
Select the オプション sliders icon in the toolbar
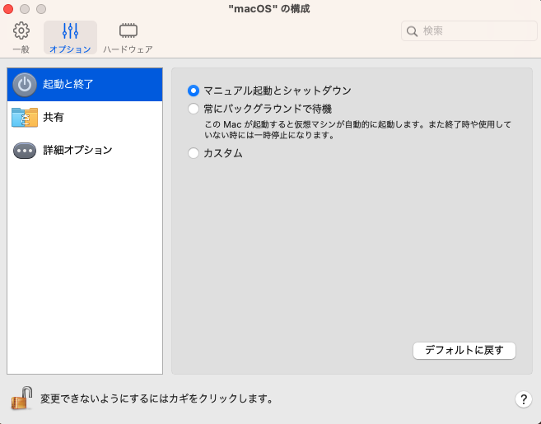pos(70,31)
